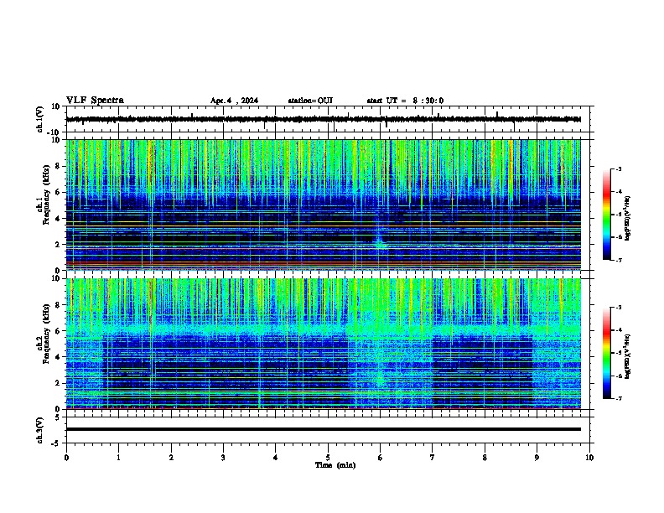This screenshot has width=664, height=513.
Task: Click the ch.2 spectrogram panel
Action: pyautogui.click(x=323, y=344)
